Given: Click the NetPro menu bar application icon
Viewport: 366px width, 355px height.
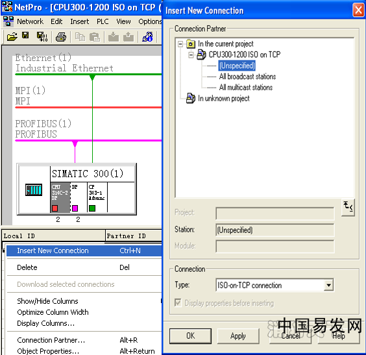Looking at the screenshot, I should click(8, 21).
